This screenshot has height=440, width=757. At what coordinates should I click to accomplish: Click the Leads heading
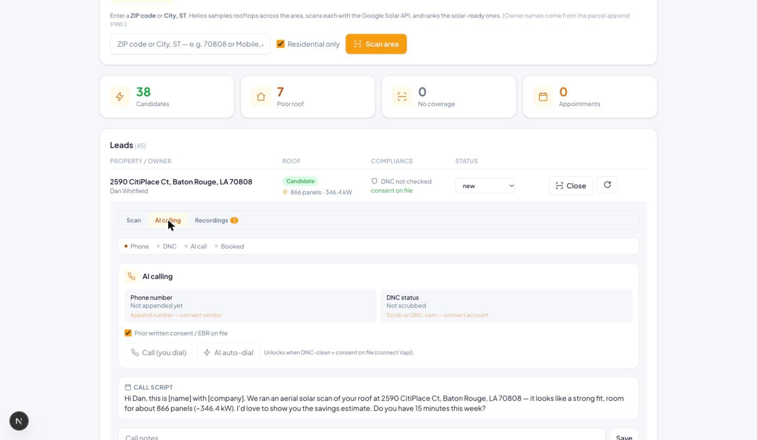tap(122, 145)
